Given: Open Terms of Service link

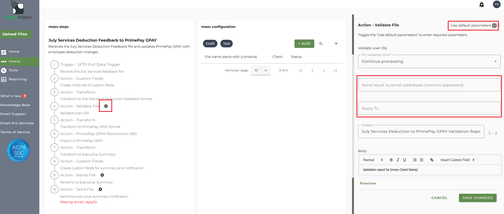Looking at the screenshot, I should coord(15,132).
